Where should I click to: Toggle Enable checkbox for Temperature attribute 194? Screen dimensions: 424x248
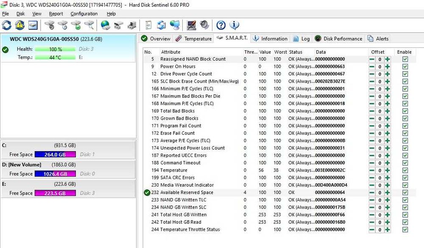405,170
